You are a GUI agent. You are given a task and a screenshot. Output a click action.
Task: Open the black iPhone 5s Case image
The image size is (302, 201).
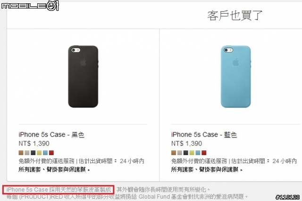(83, 77)
